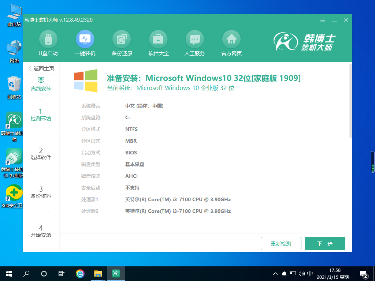
Task: Select step 3 备份资料
Action: (41, 192)
